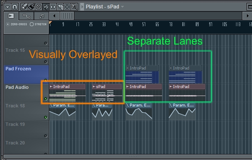Switch to the pattern clips tab
Screen dimensions: 252x160
pyautogui.click(x=42, y=16)
